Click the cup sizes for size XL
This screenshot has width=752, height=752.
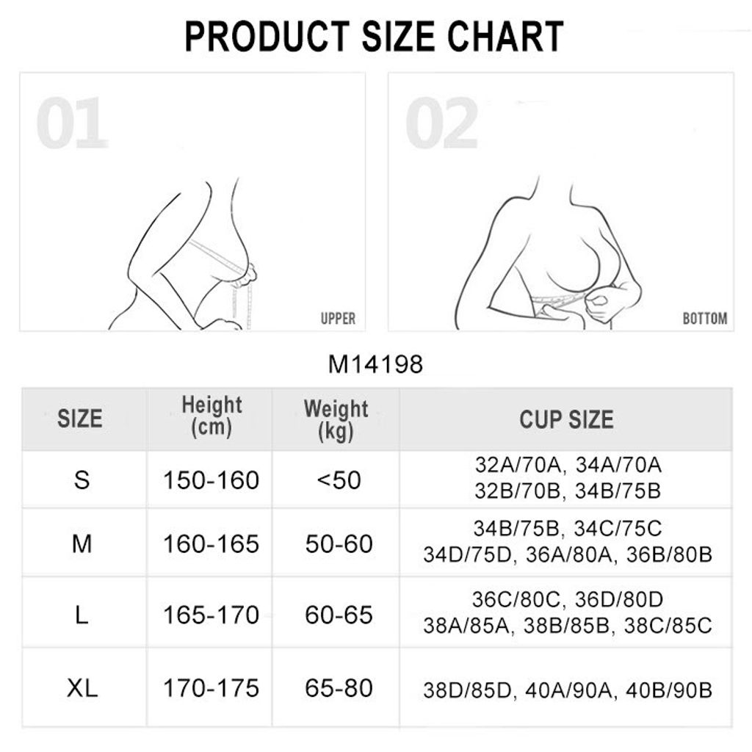(x=568, y=690)
